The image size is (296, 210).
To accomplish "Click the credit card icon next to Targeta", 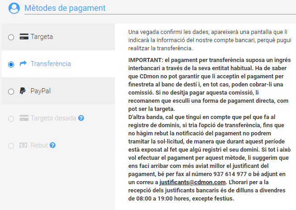I will (24, 37).
